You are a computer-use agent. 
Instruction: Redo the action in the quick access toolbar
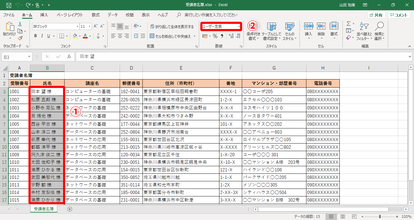click(28, 5)
